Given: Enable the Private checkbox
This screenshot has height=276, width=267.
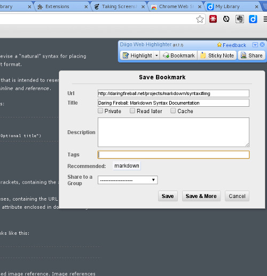Looking at the screenshot, I should coord(100,111).
